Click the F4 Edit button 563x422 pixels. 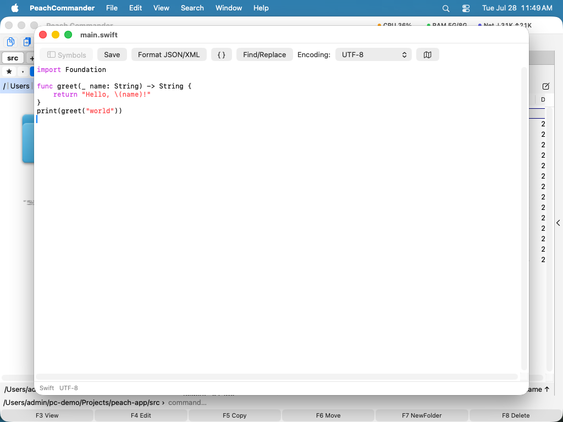tap(141, 415)
